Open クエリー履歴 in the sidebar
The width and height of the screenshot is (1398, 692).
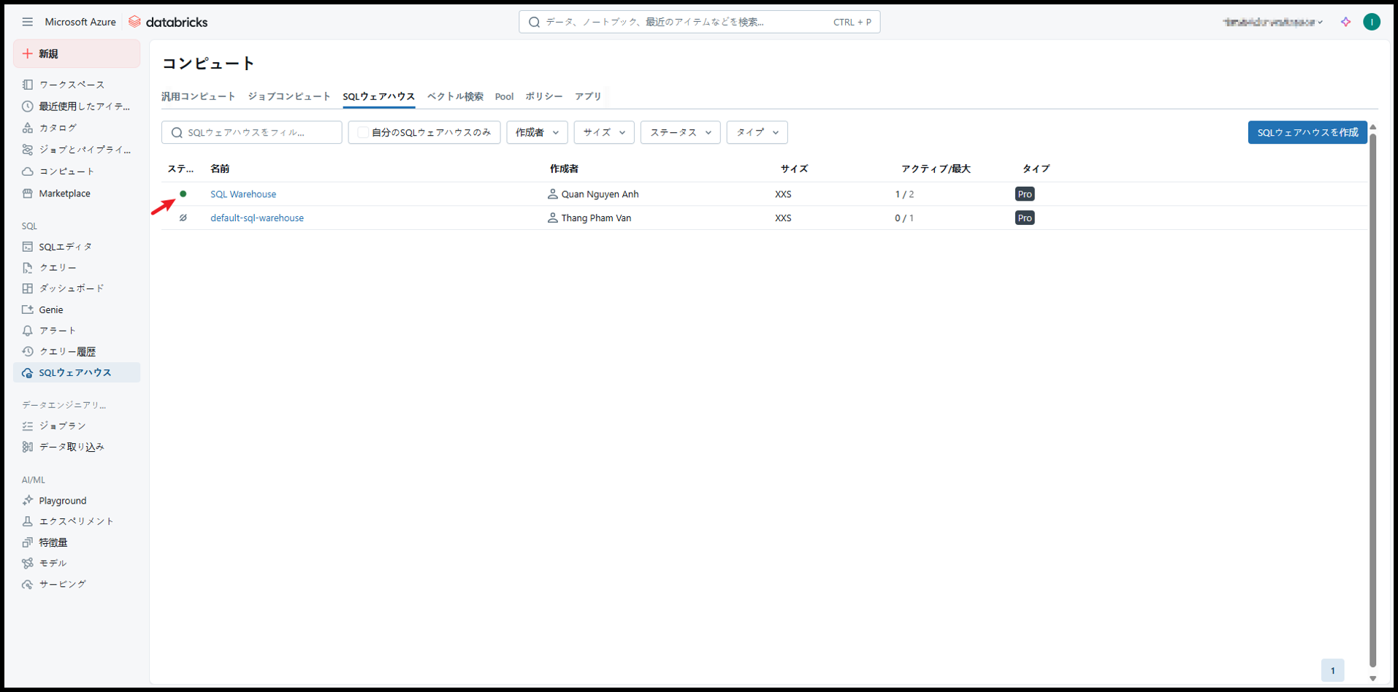66,352
